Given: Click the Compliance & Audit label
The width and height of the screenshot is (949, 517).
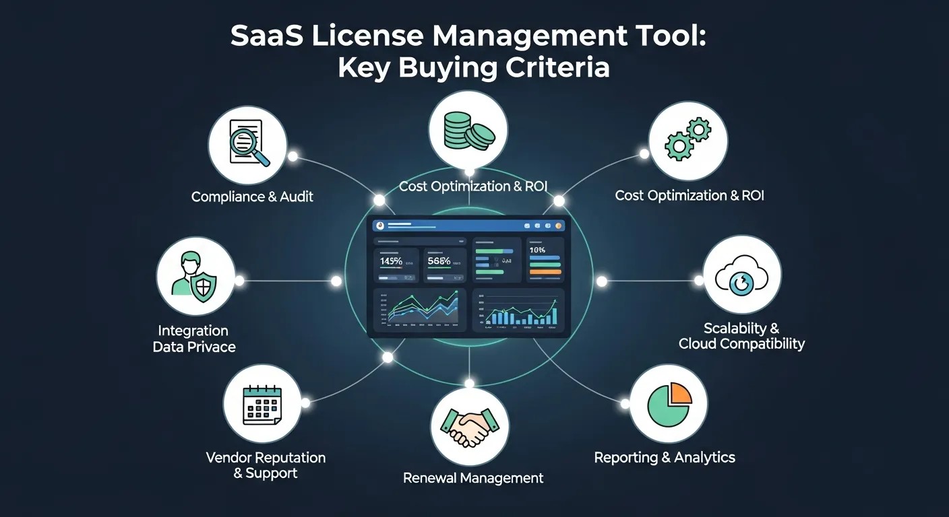Looking at the screenshot, I should click(x=252, y=197).
